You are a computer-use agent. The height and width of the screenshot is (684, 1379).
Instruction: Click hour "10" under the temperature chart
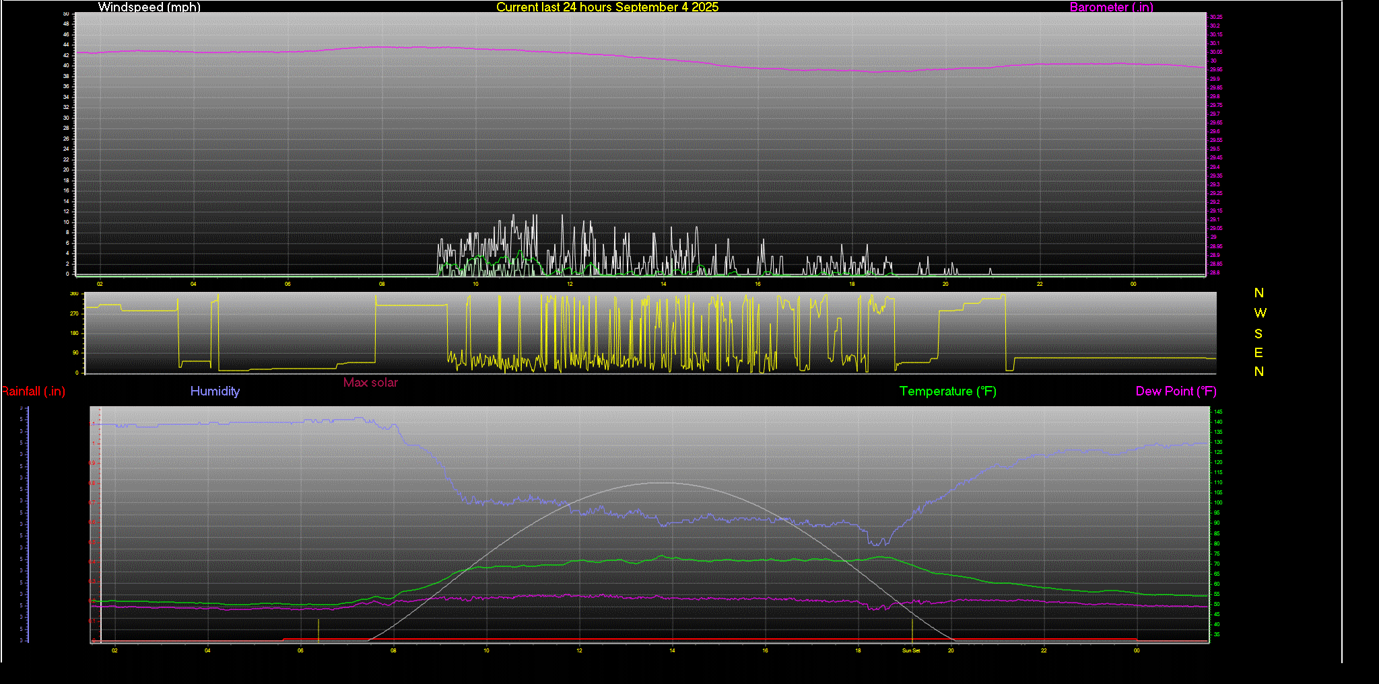point(486,650)
